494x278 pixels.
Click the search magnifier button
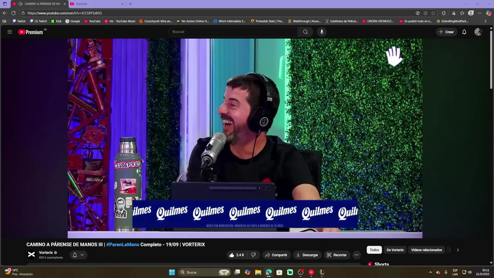tap(305, 32)
